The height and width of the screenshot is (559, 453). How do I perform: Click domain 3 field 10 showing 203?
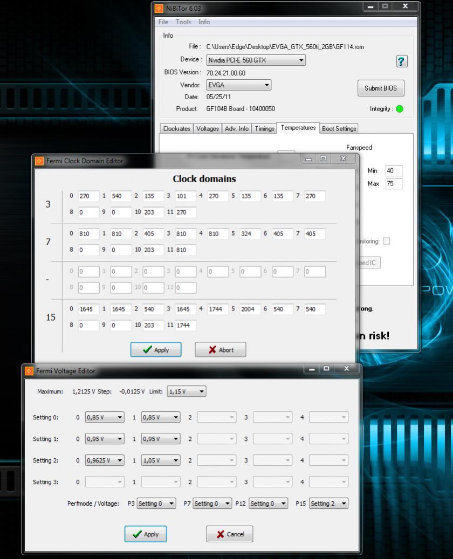[x=153, y=212]
